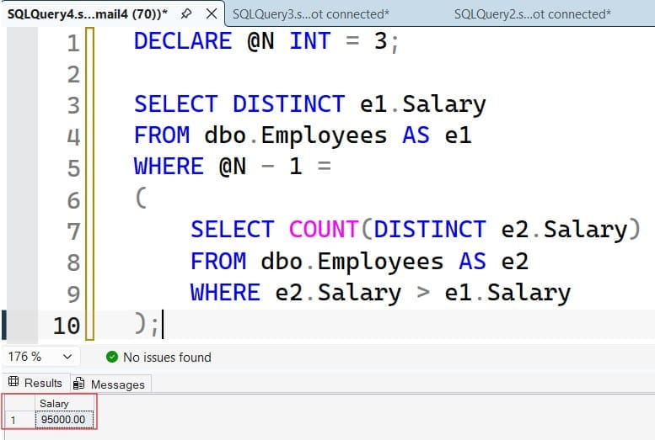Select the SQLQuery4.s...mail4 (70) tab
655x440 pixels.
[88, 14]
